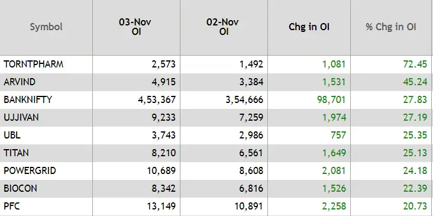This screenshot has width=433, height=216.
Task: Select the TITAN symbol
Action: [x=16, y=153]
